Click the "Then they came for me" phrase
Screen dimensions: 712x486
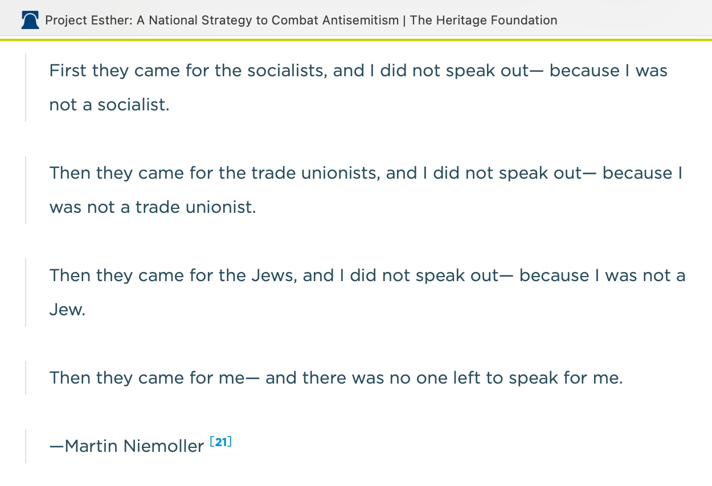point(149,378)
